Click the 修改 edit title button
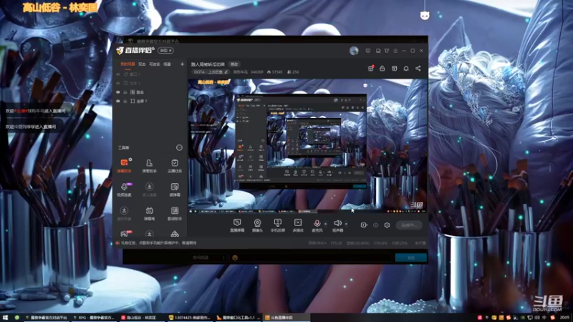 pos(234,64)
